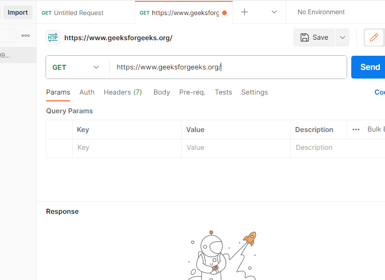
Task: Open a new tab with the plus icon
Action: pos(245,12)
